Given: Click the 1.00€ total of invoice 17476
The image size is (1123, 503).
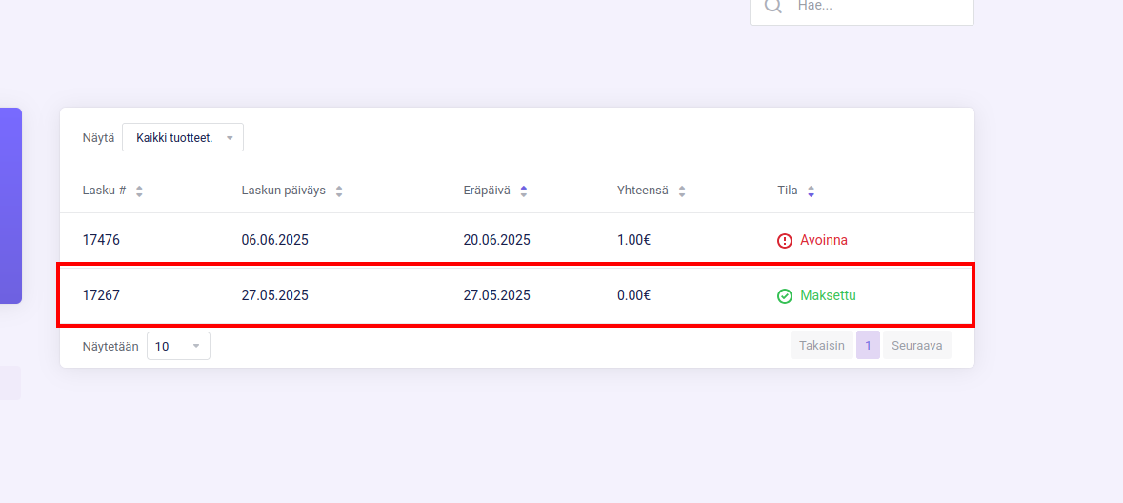Looking at the screenshot, I should [633, 240].
